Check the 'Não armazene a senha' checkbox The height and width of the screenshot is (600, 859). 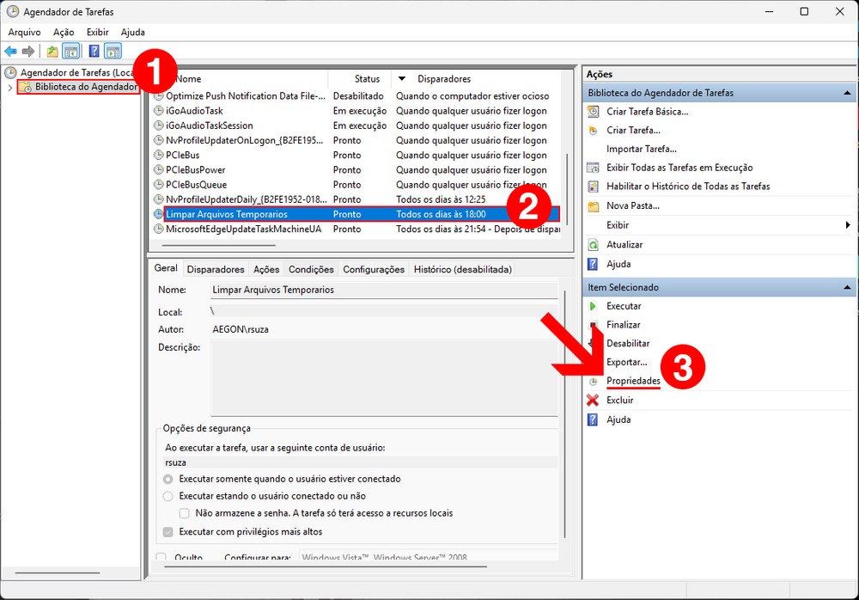(x=185, y=513)
